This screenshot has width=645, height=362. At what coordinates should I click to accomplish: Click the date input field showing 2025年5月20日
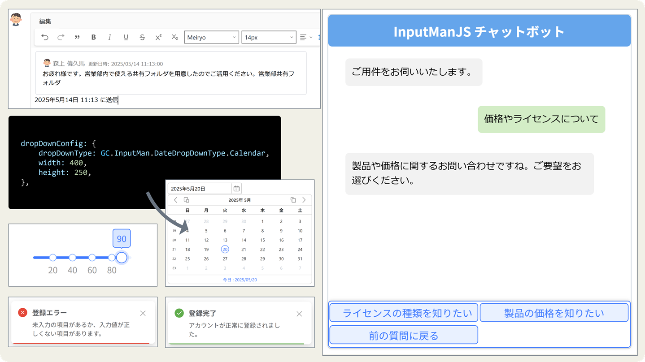[x=199, y=189]
